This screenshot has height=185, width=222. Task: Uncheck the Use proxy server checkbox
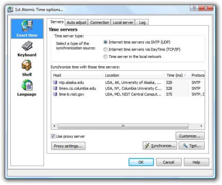[x=53, y=136]
